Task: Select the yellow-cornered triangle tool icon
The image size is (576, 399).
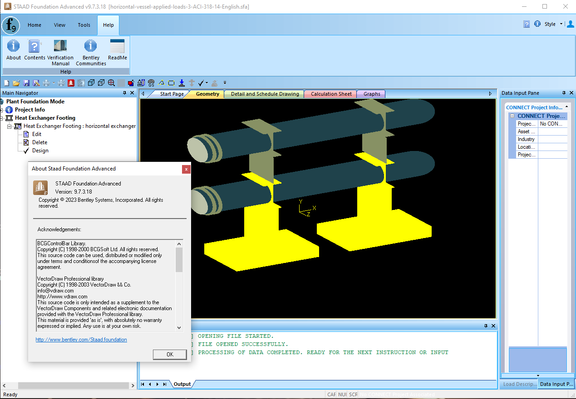Action: [161, 83]
